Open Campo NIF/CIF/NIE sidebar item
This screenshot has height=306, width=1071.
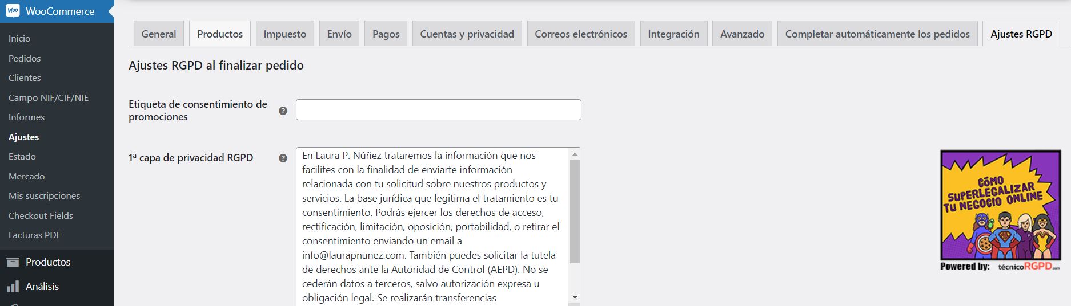click(x=49, y=97)
